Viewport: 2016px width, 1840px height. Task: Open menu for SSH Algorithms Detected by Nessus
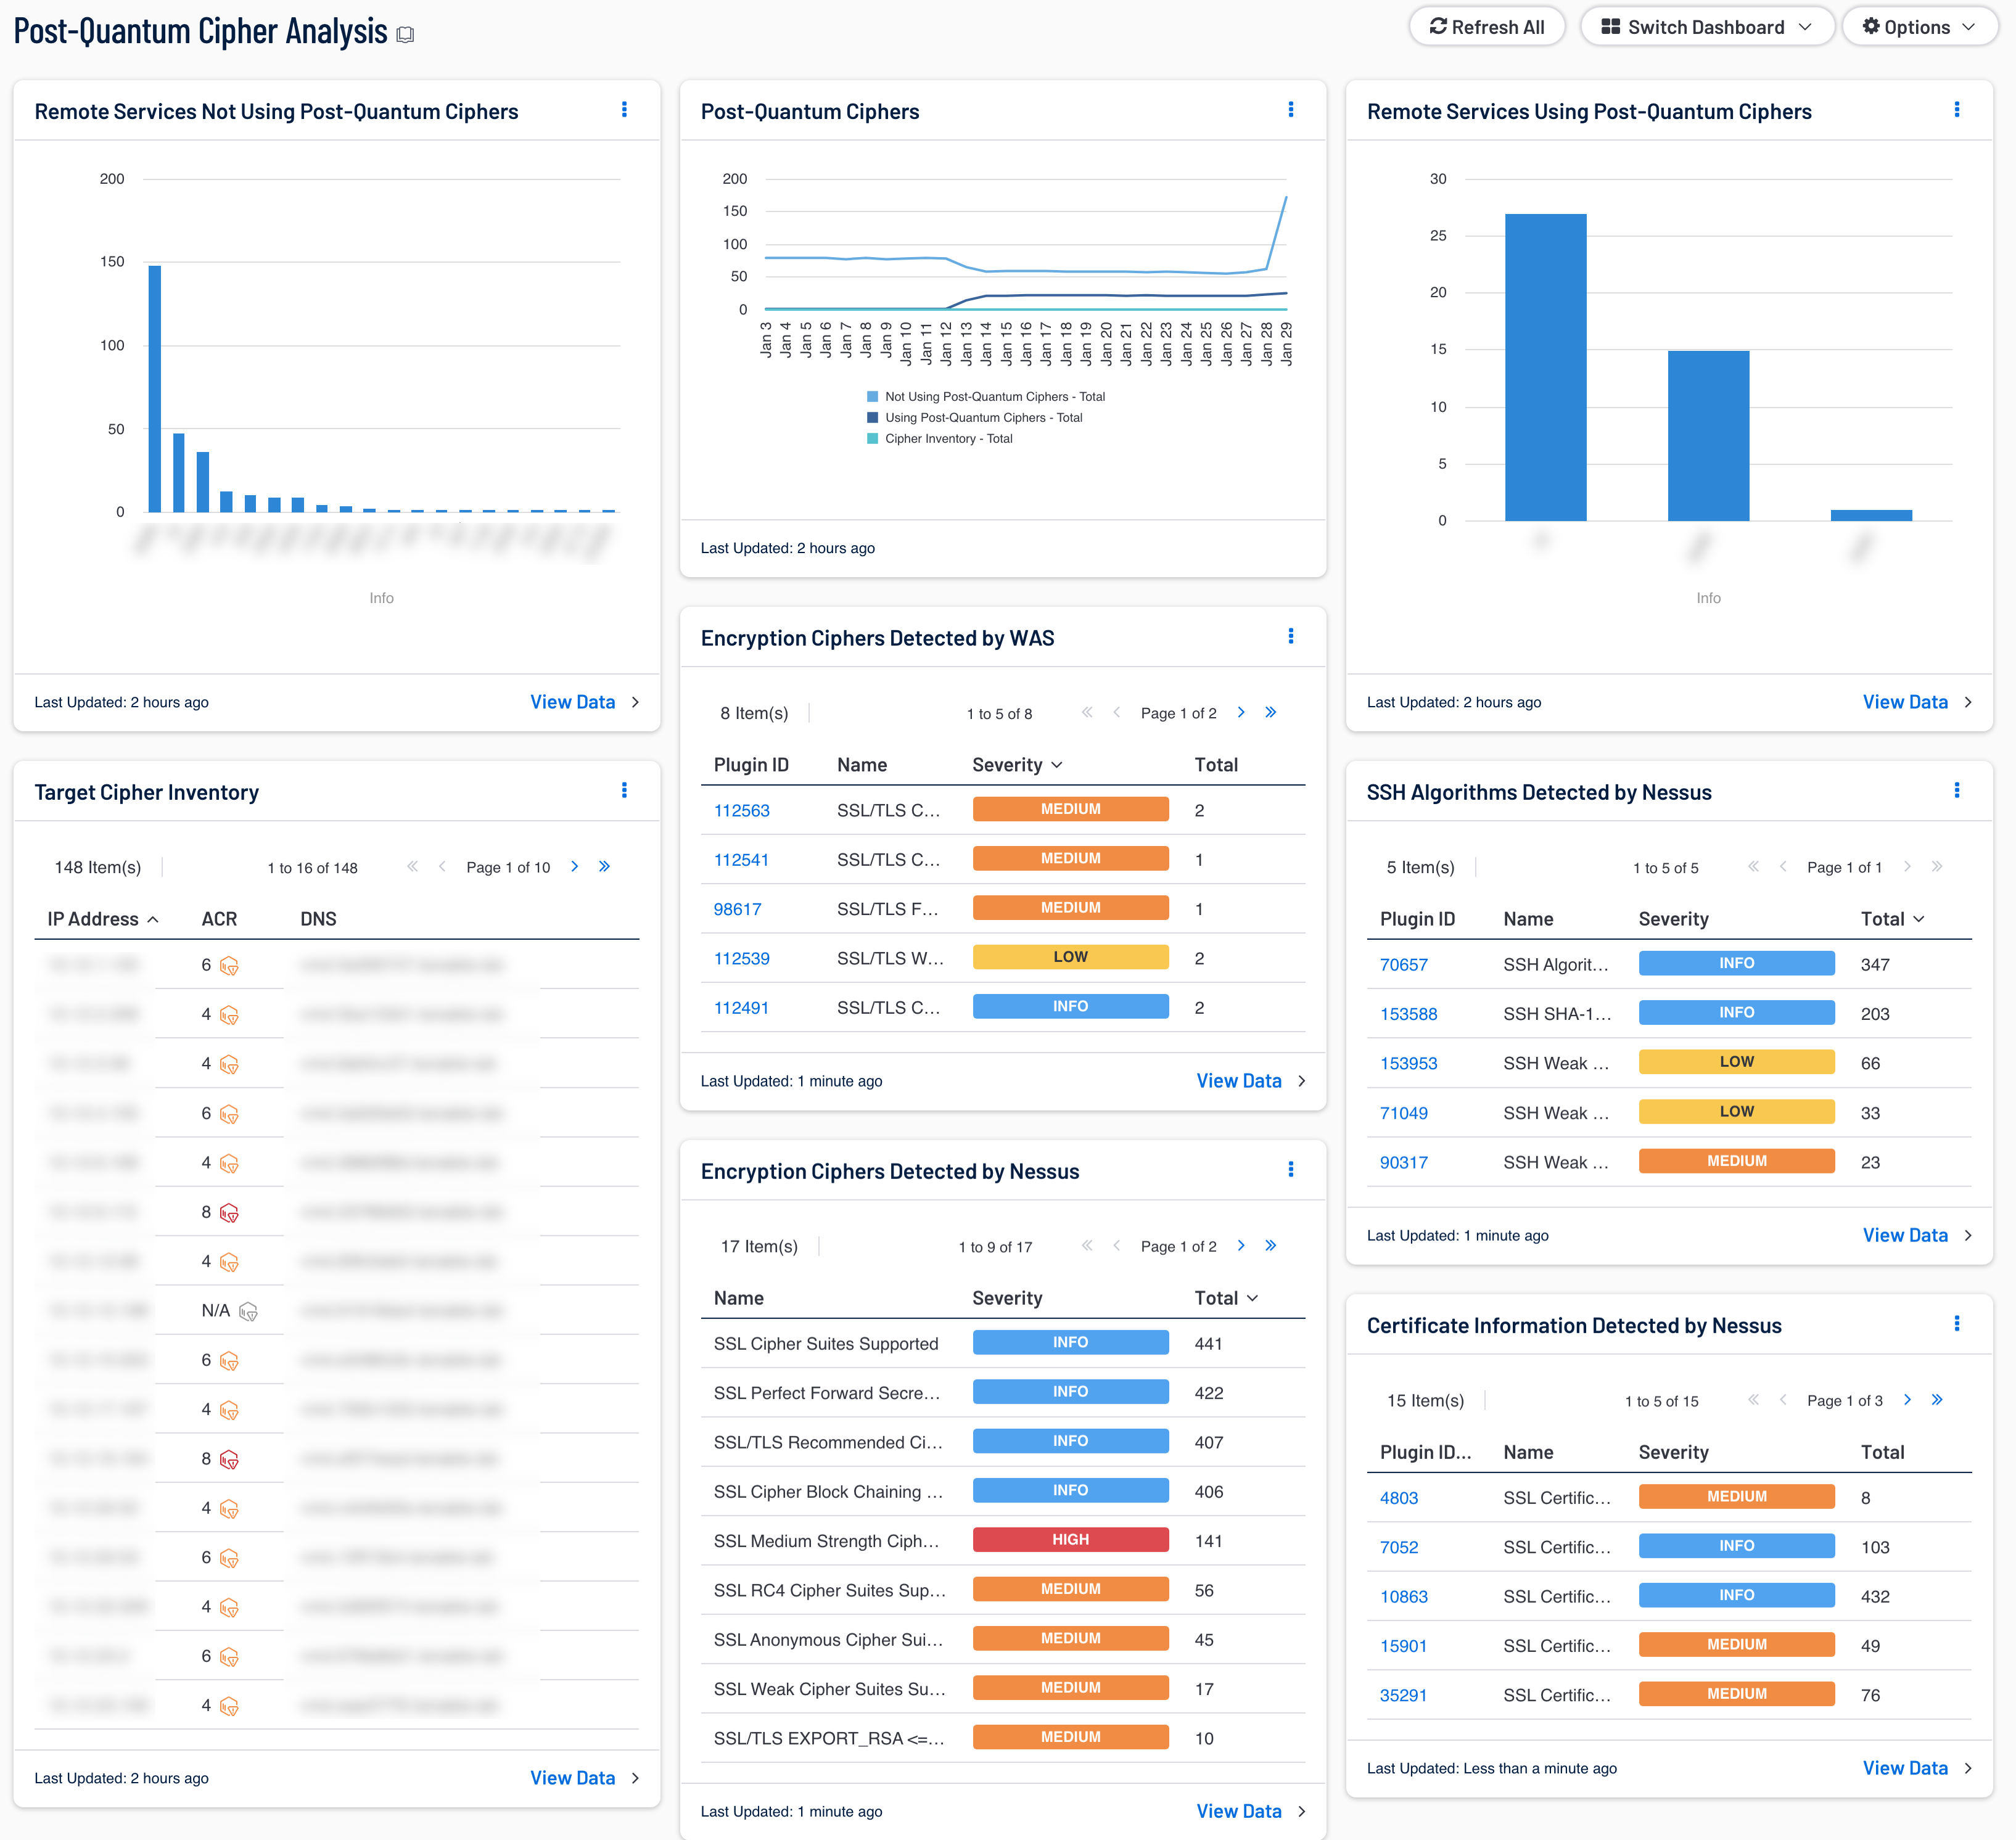[x=1956, y=791]
